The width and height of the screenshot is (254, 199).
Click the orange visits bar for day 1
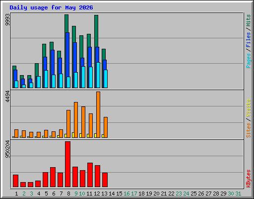(x=16, y=133)
